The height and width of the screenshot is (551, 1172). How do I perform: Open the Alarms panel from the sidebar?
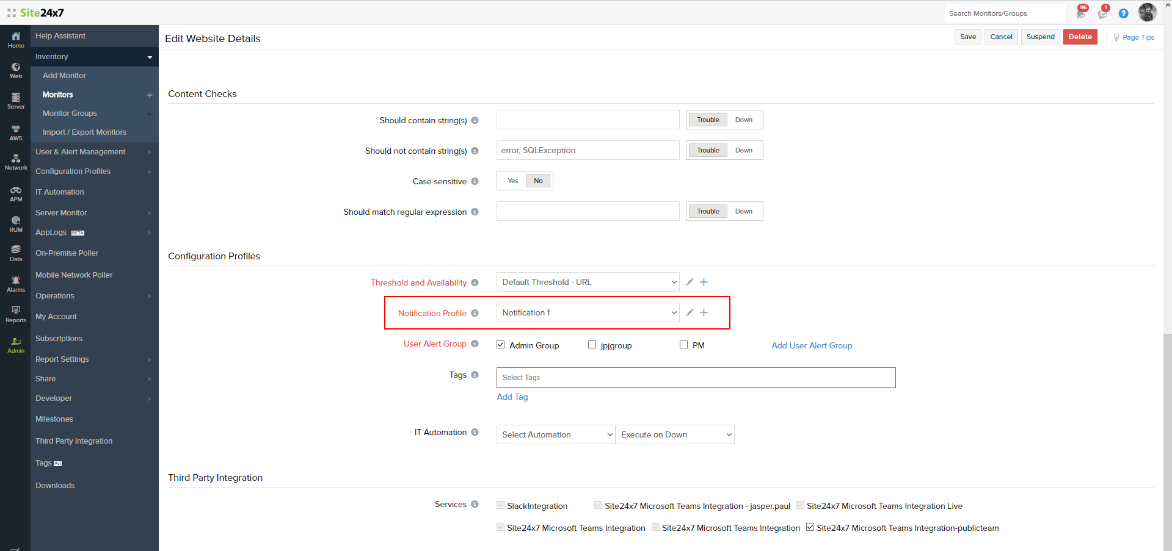[x=15, y=283]
